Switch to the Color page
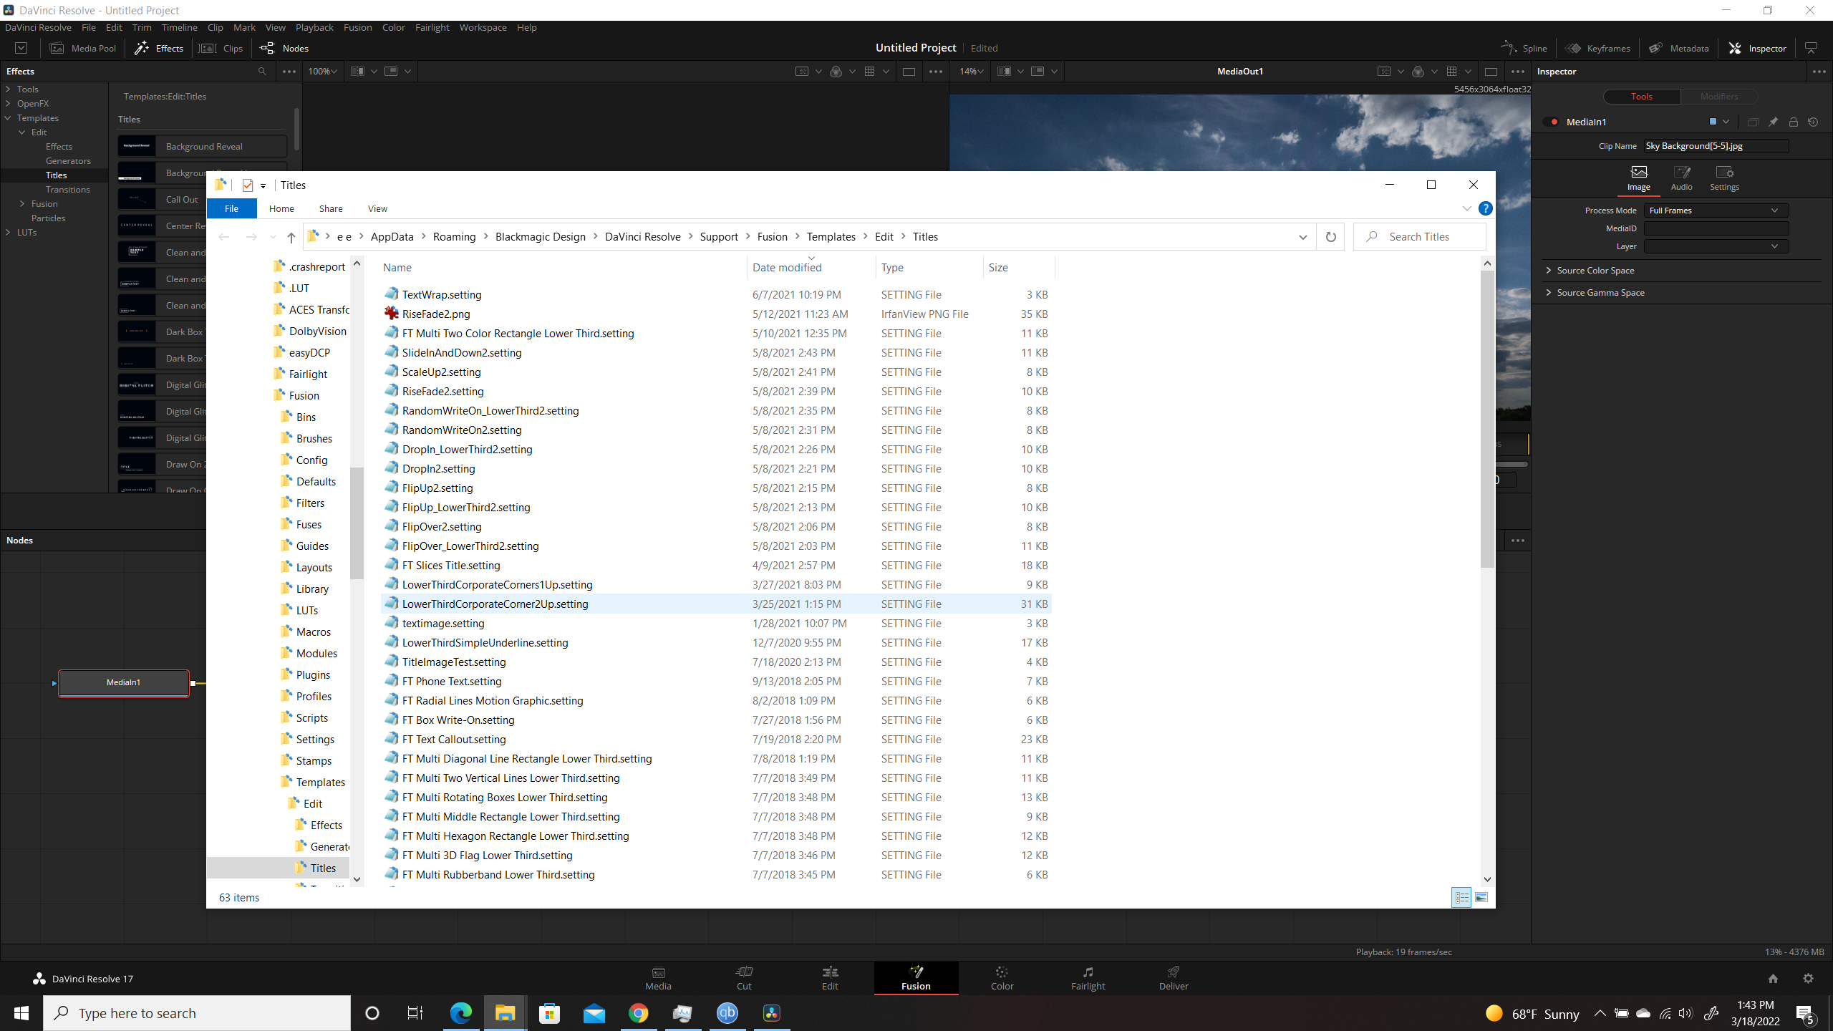 [1002, 978]
